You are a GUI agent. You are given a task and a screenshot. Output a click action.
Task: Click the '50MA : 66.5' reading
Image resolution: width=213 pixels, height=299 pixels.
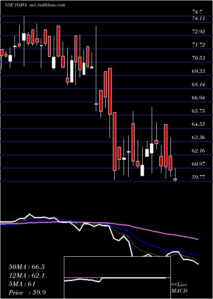tap(26, 267)
